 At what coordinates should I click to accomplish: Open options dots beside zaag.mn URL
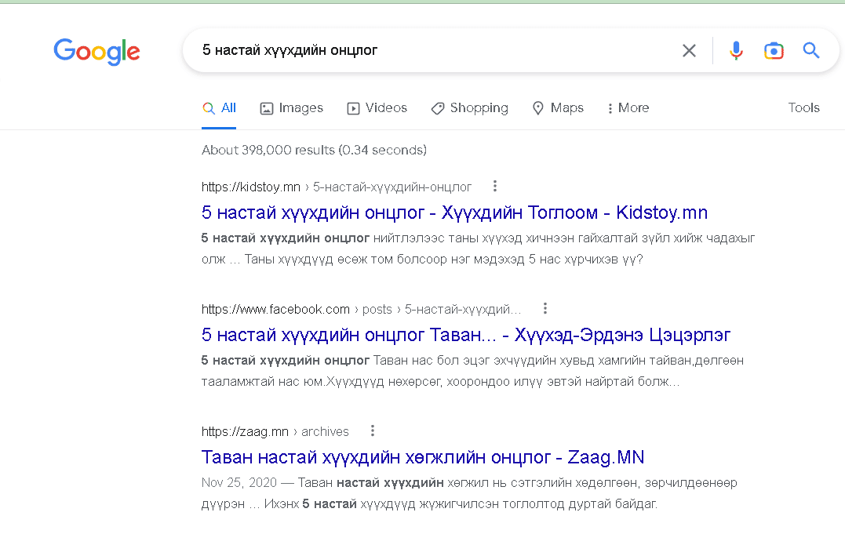[x=373, y=431]
